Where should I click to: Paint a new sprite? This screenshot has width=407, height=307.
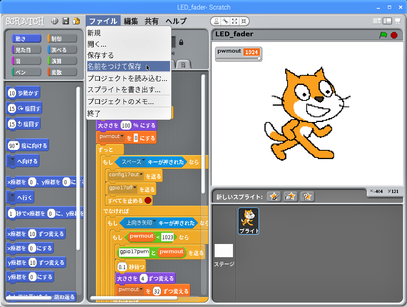(274, 197)
